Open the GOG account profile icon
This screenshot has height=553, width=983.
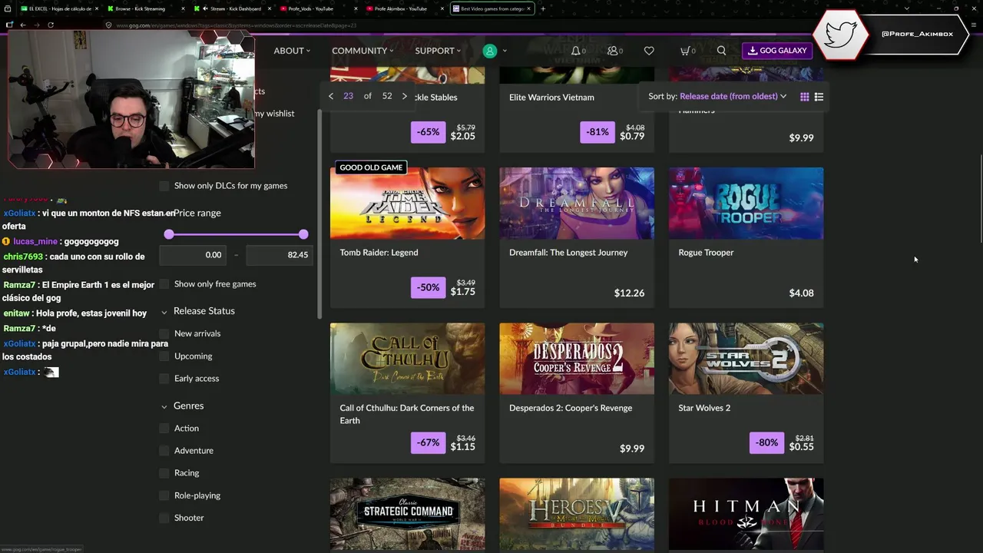(x=490, y=51)
